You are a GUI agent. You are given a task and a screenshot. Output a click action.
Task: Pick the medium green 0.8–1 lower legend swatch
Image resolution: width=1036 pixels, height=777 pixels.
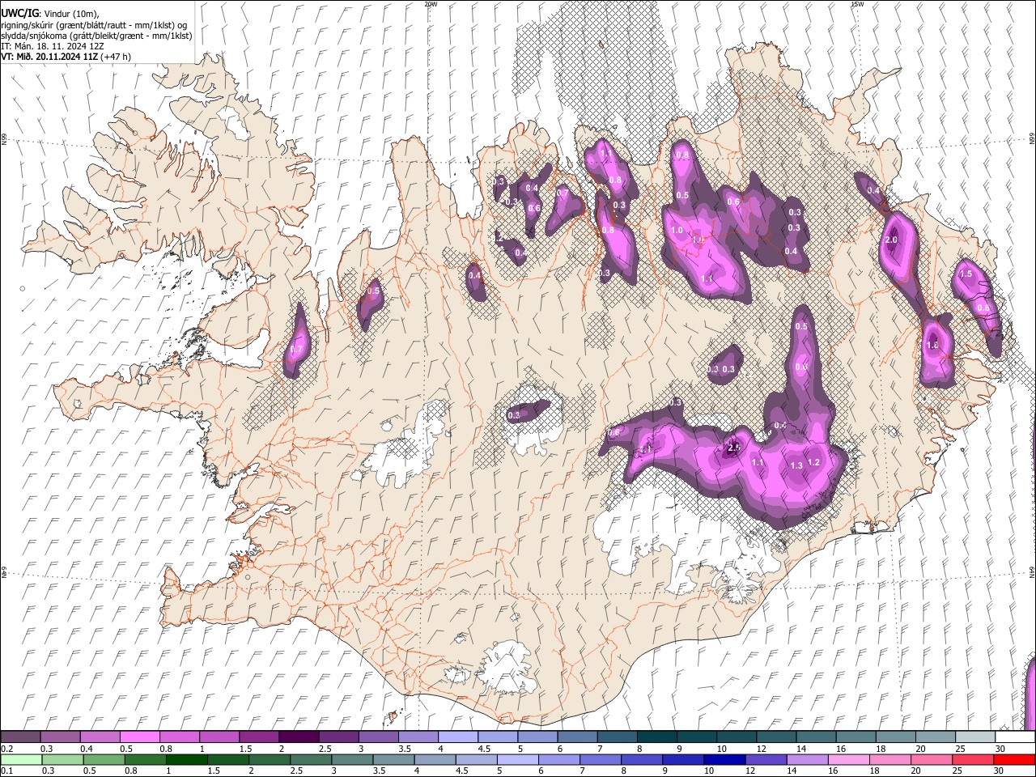[x=145, y=759]
